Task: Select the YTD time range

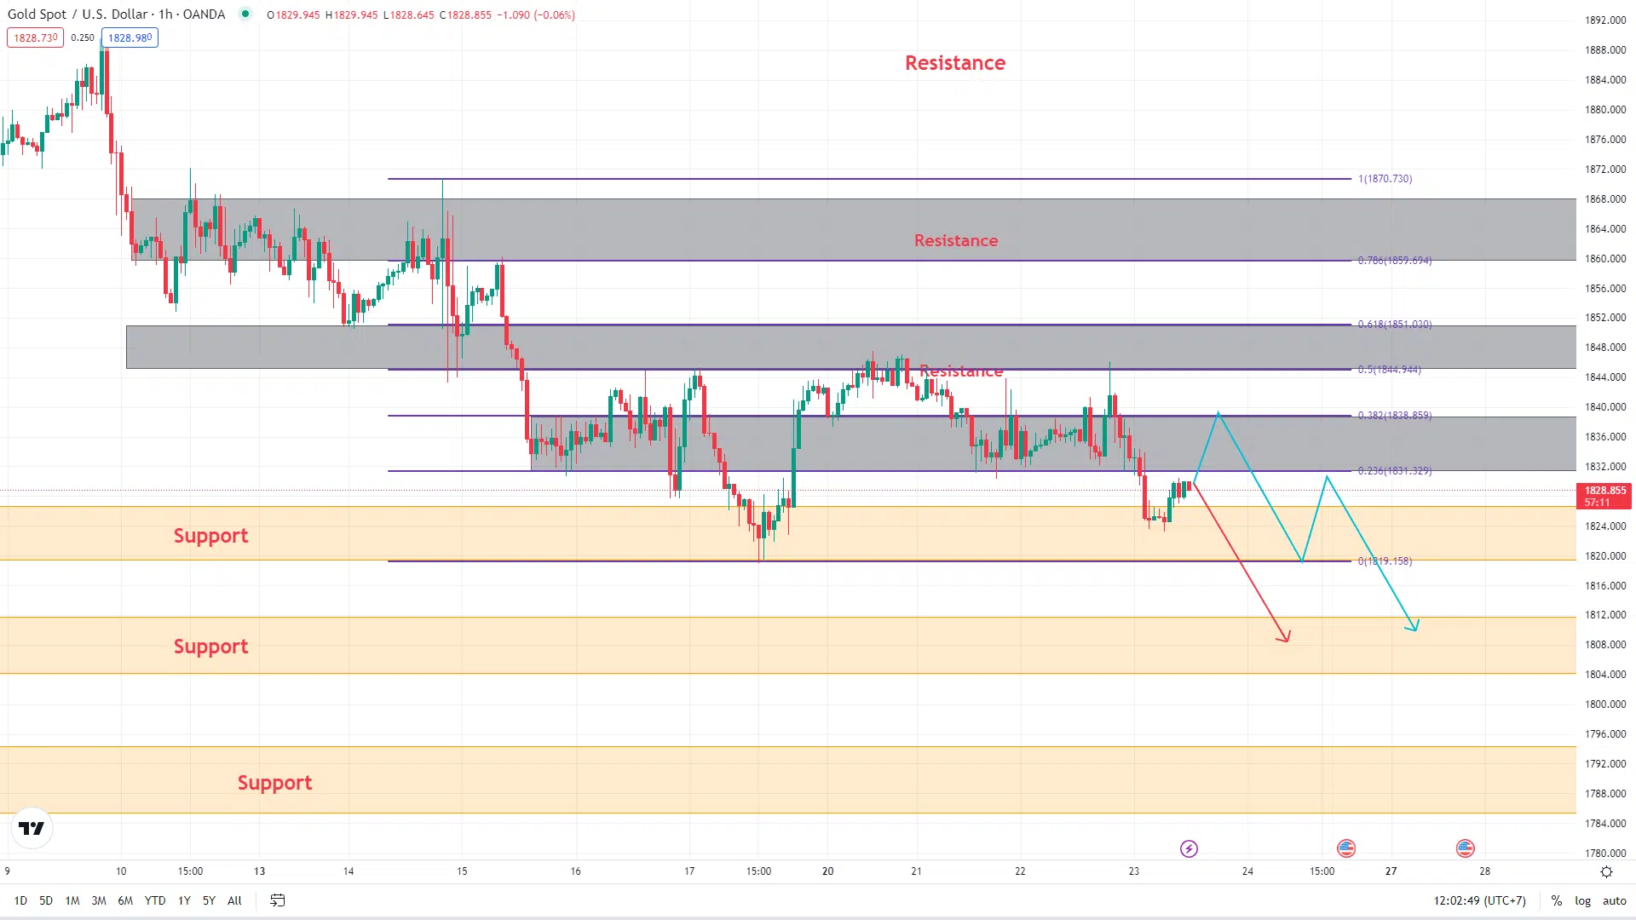Action: point(155,900)
